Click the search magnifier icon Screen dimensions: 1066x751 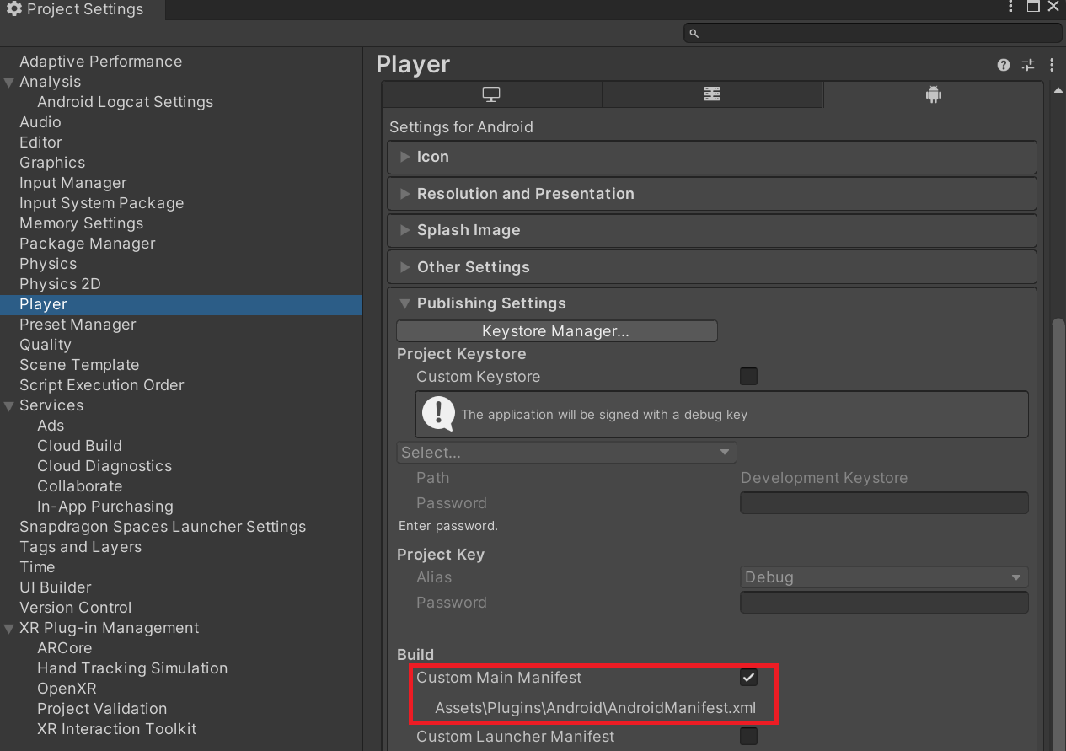pos(694,33)
